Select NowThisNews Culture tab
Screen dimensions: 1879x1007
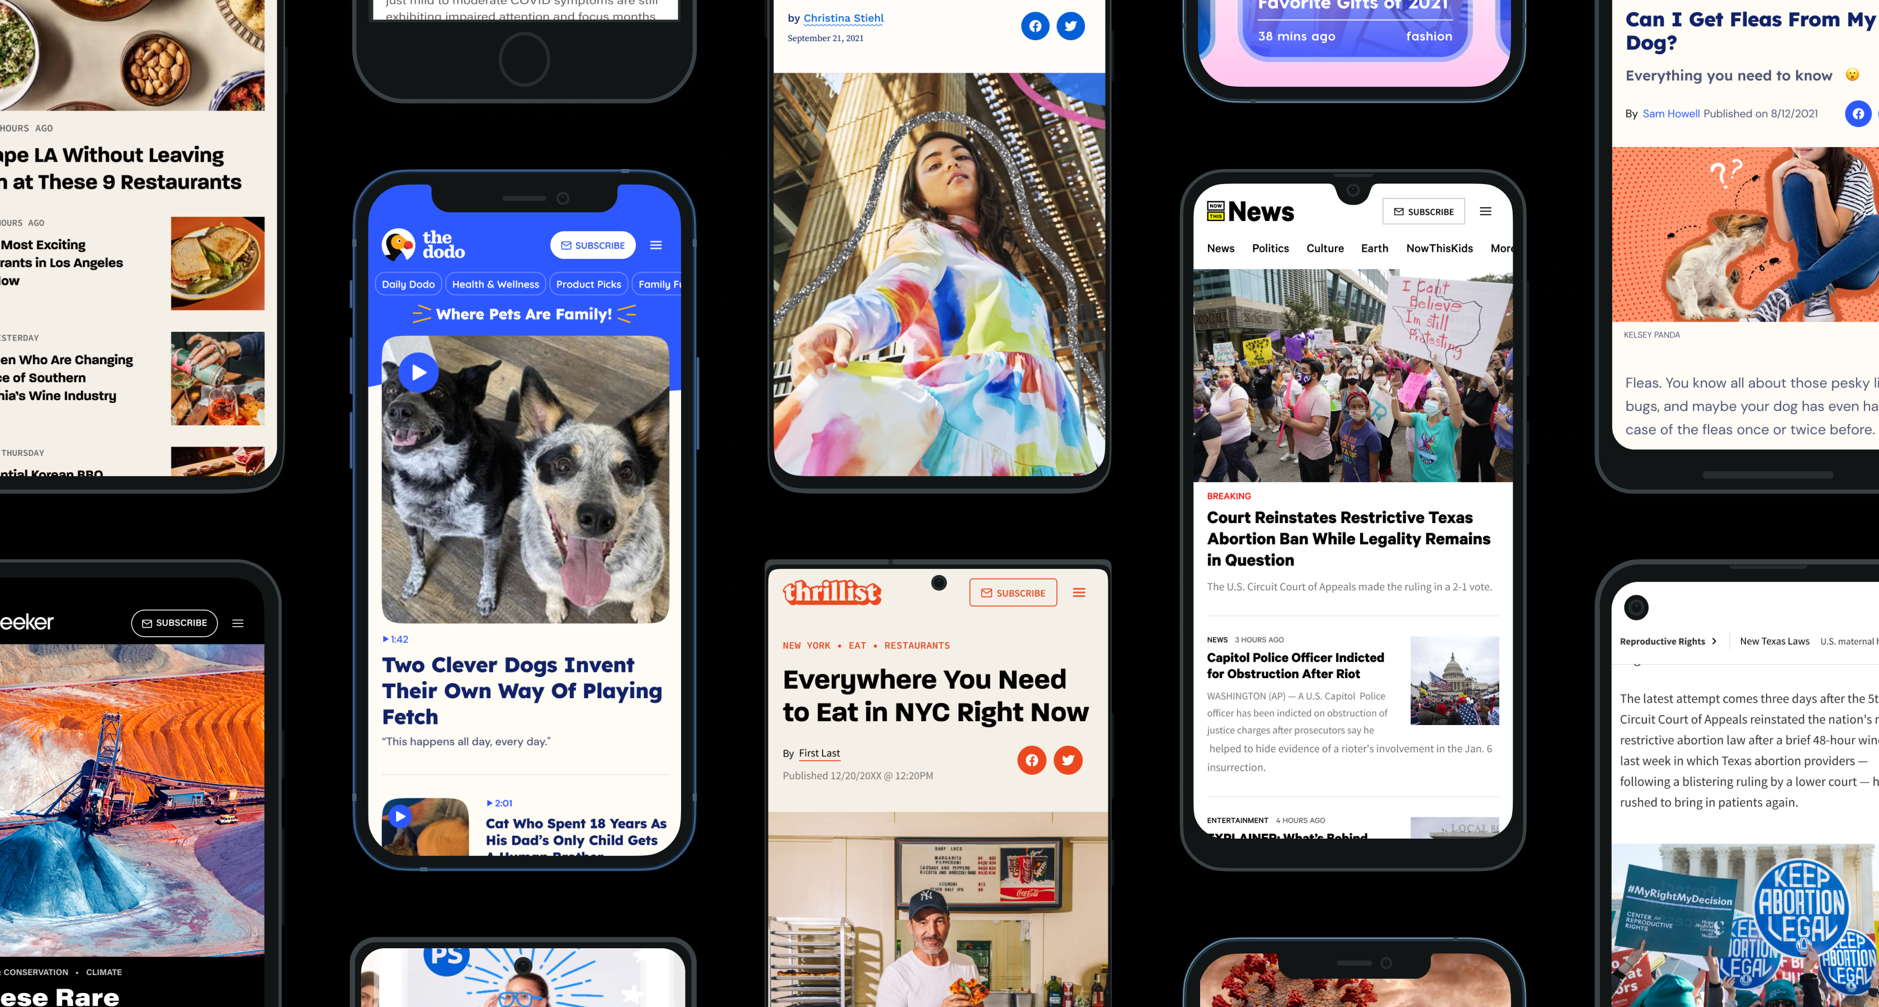(1325, 247)
